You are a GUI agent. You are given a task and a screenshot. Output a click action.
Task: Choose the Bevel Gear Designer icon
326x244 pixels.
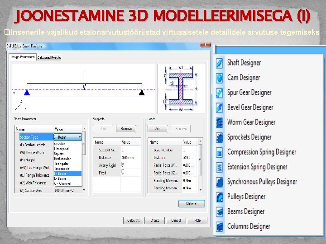pyautogui.click(x=219, y=108)
